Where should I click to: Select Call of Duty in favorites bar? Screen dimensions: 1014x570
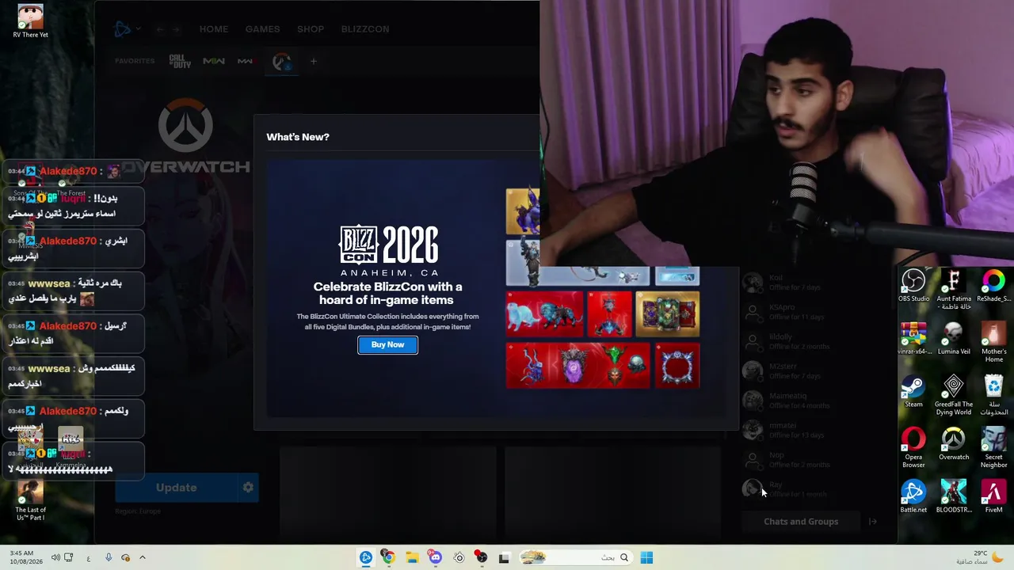(x=180, y=61)
